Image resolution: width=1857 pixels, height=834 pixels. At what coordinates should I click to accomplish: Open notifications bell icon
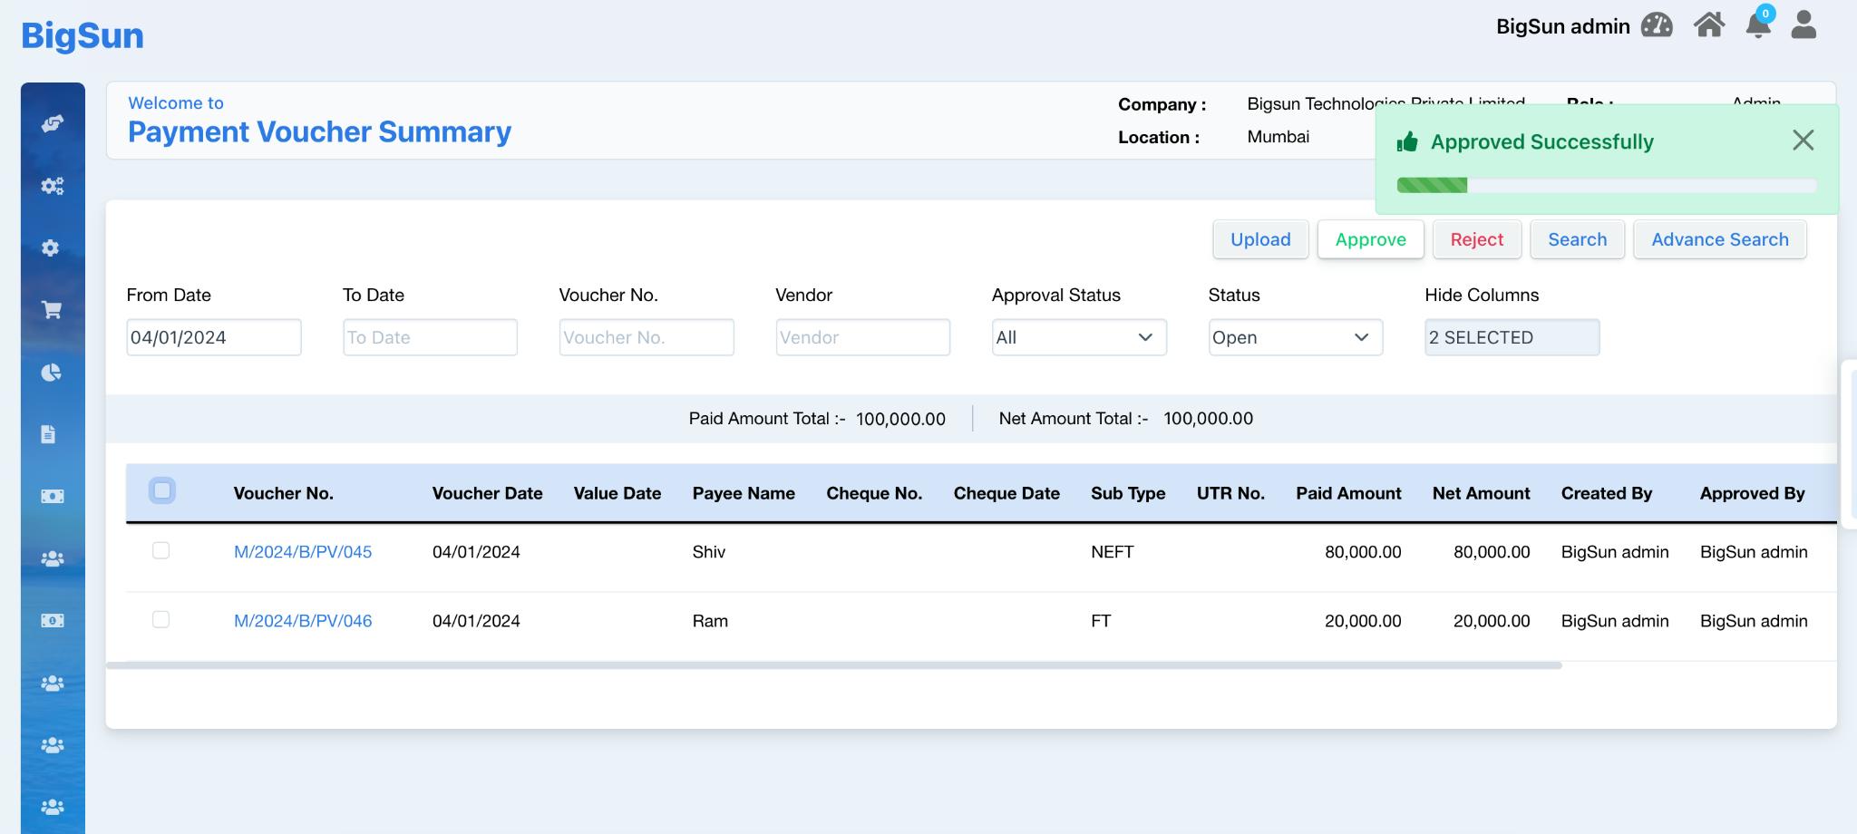pos(1758,24)
